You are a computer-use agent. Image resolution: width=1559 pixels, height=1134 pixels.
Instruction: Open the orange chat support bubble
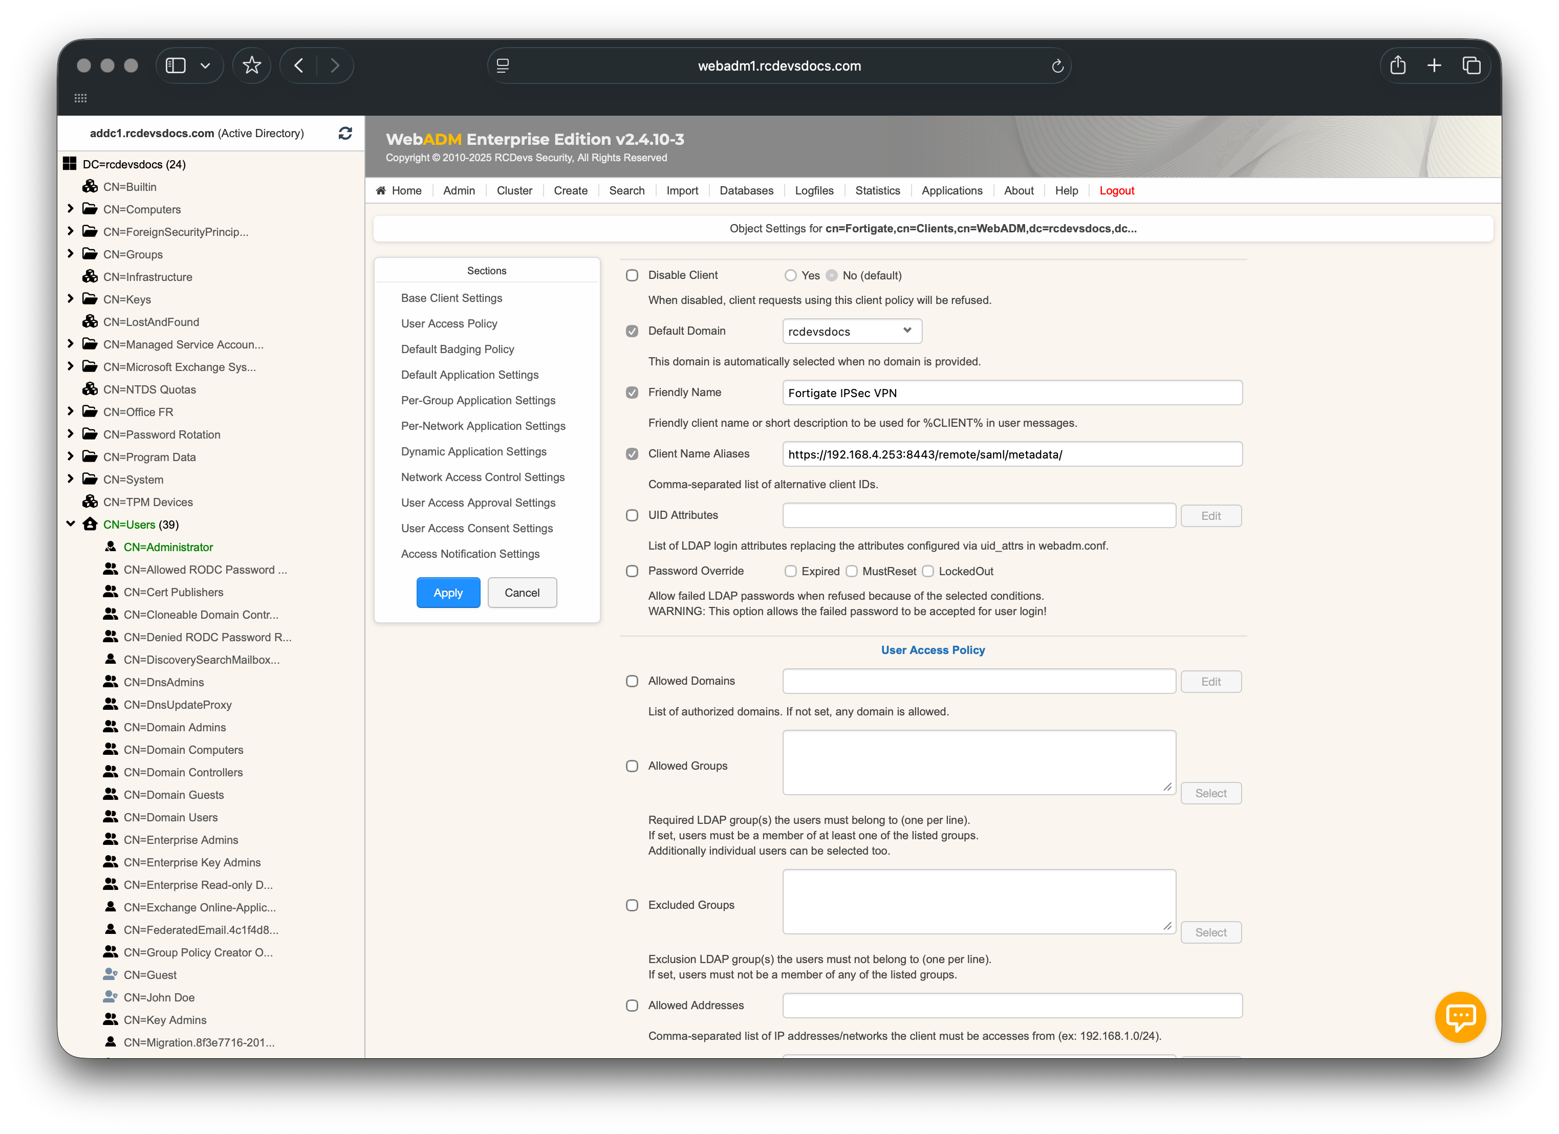(x=1460, y=1016)
